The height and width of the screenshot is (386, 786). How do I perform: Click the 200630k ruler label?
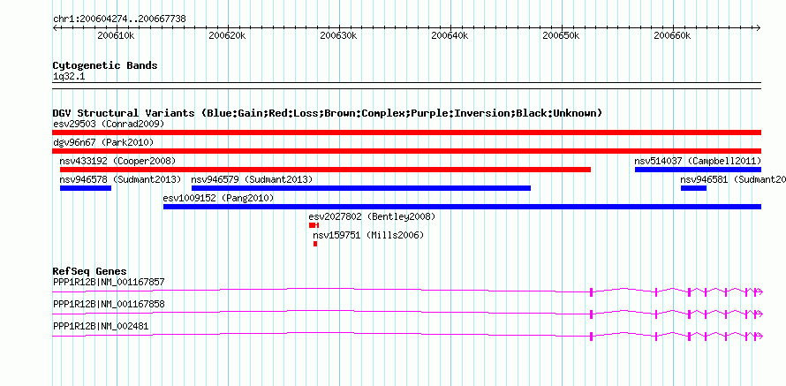tap(338, 35)
